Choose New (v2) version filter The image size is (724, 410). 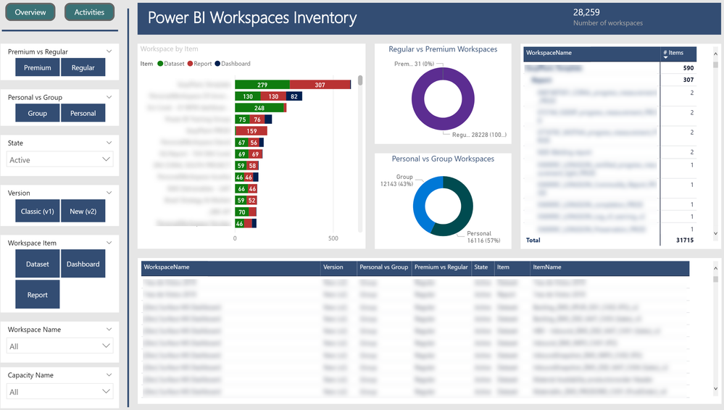coord(83,211)
